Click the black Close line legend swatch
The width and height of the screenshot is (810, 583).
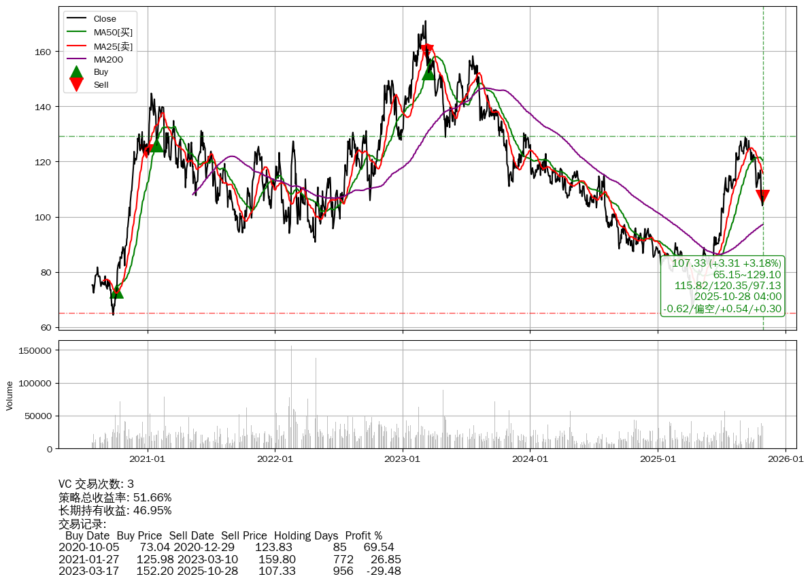click(77, 19)
